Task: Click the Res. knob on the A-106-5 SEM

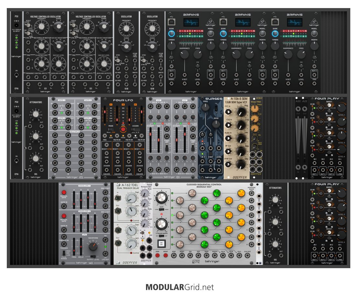Action: click(x=241, y=152)
